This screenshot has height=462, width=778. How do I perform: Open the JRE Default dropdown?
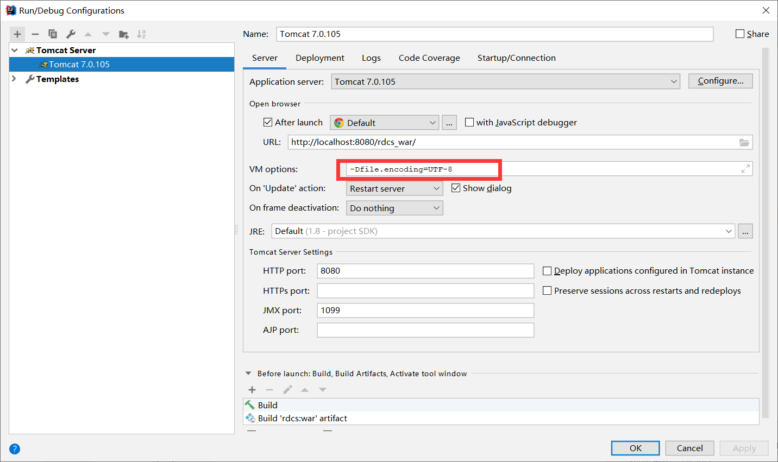coord(503,231)
